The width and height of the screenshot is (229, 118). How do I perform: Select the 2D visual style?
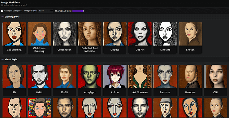14,81
